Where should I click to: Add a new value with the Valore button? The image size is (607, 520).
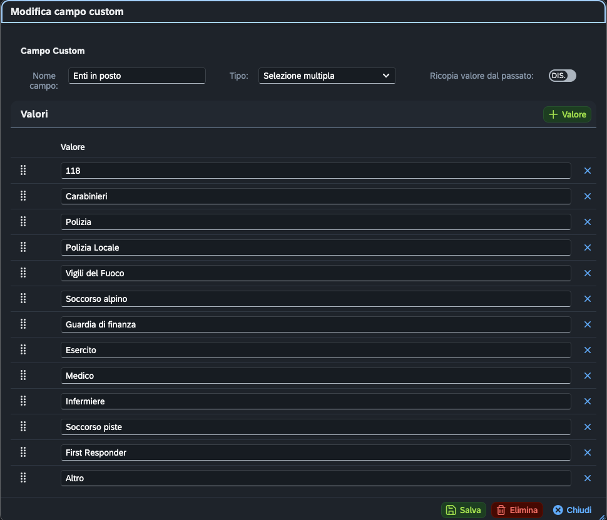(x=567, y=114)
